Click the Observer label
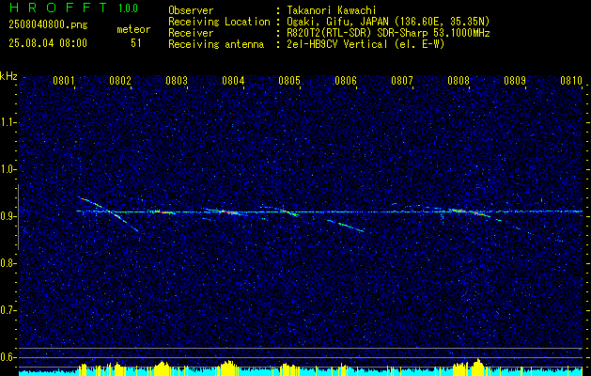The width and height of the screenshot is (591, 376). point(191,10)
